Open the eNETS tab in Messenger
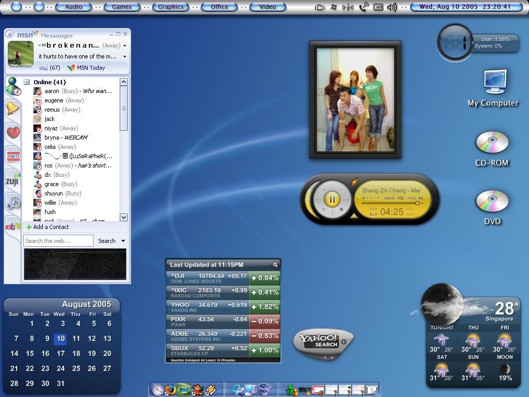The image size is (529, 397). coord(13,156)
